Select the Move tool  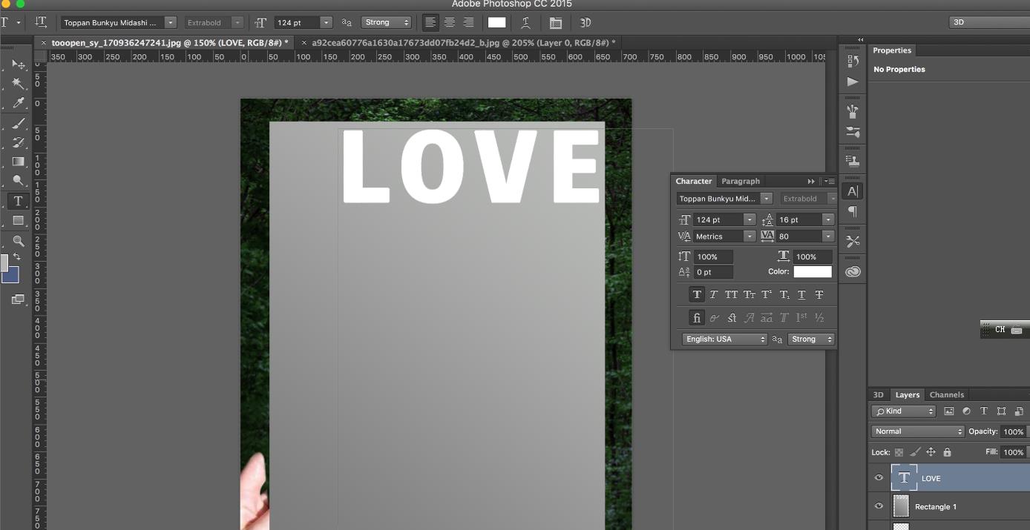[x=19, y=64]
